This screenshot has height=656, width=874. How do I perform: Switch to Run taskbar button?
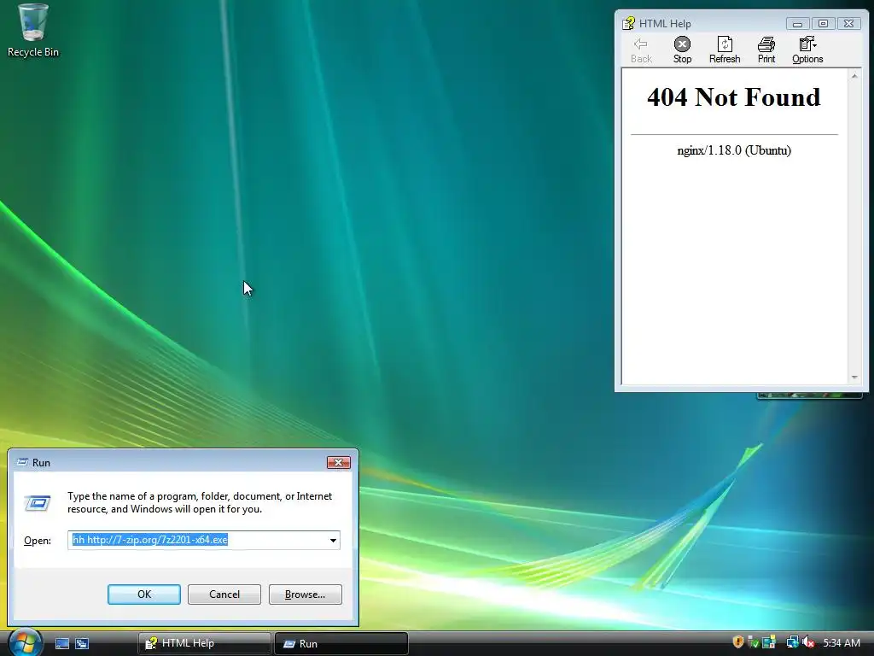tap(341, 643)
